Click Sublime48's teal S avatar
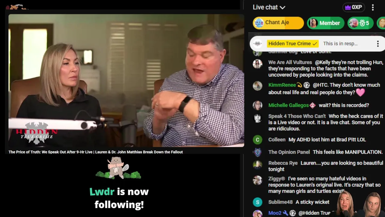The height and width of the screenshot is (217, 385). coord(257,202)
